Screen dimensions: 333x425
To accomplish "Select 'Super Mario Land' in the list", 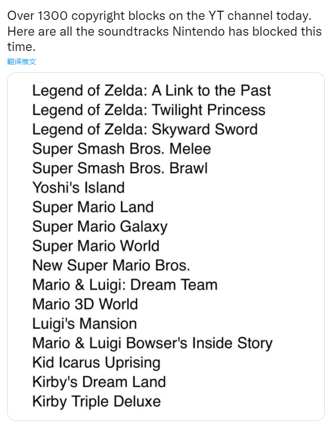I will pyautogui.click(x=93, y=207).
